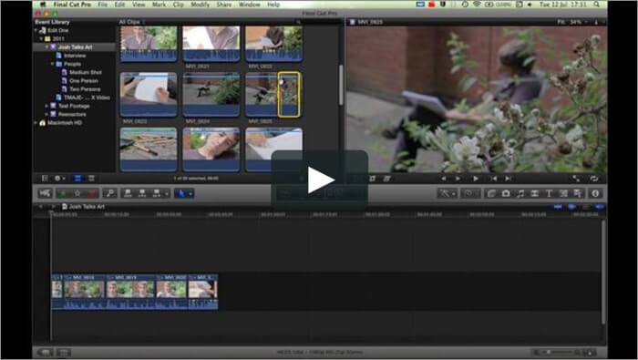Switch event browser to filmstrip view
638x360 pixels.
click(x=77, y=179)
